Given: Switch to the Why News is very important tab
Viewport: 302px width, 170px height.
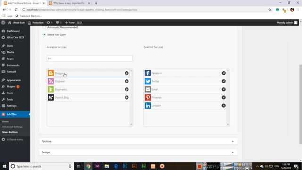Looking at the screenshot, I should click(x=69, y=3).
